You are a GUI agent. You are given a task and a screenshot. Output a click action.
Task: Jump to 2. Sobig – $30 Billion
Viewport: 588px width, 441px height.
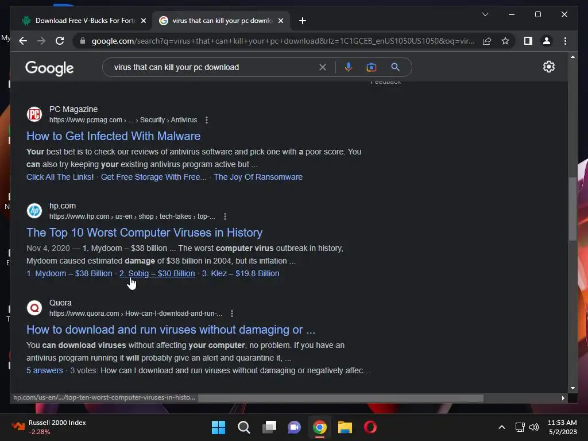157,273
